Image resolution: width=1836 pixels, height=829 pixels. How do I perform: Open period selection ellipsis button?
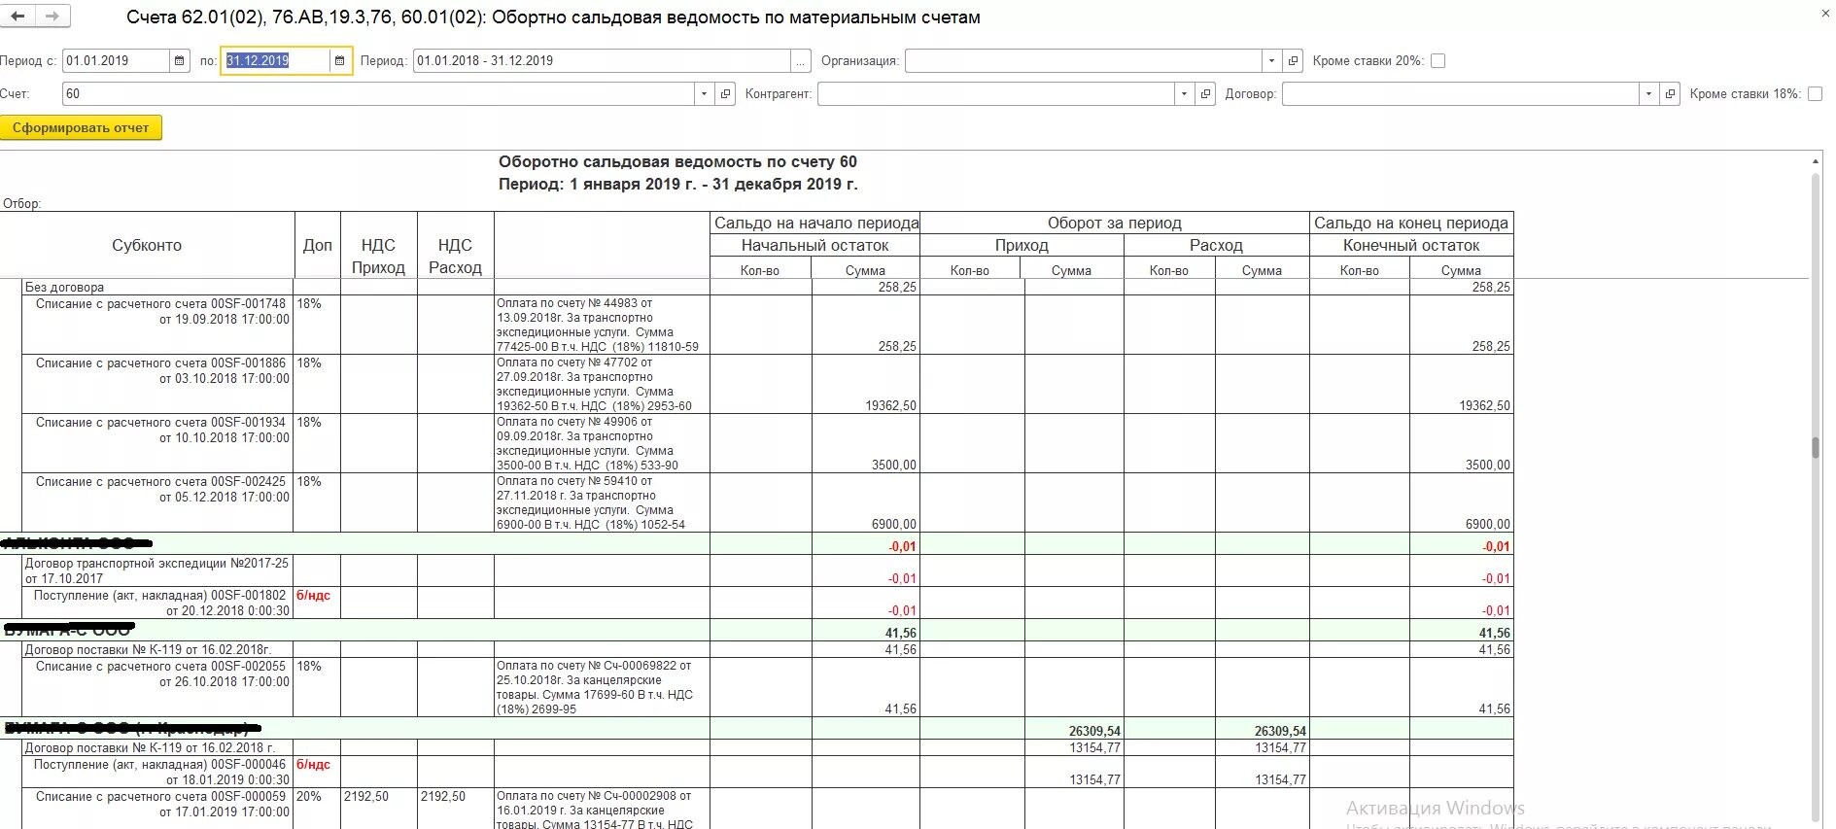[x=801, y=60]
